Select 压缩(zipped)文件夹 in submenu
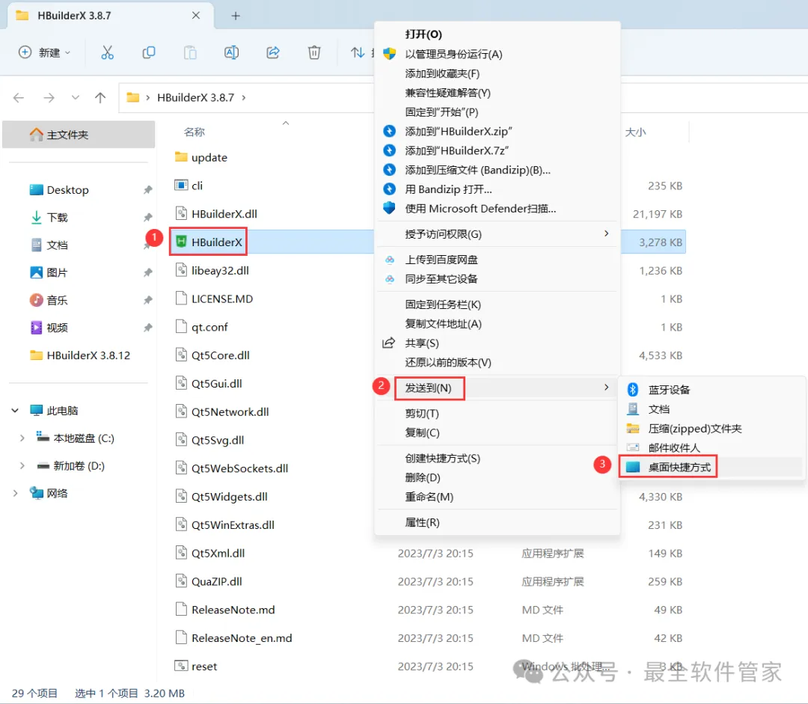The width and height of the screenshot is (808, 704). pos(694,429)
